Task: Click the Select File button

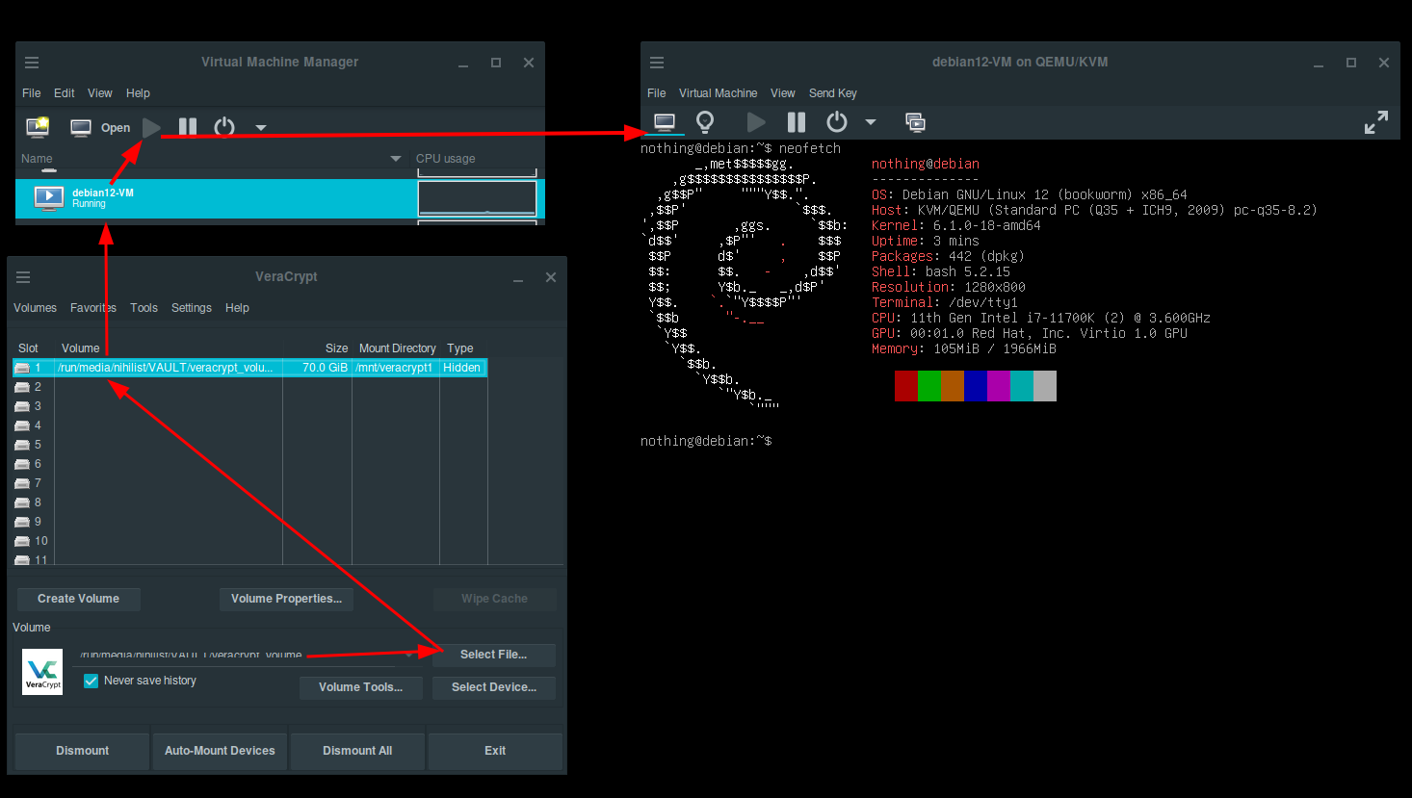Action: (x=493, y=655)
